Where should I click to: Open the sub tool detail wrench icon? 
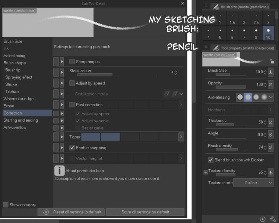point(273,219)
